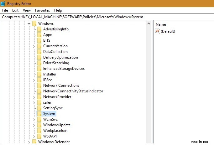This screenshot has height=145, width=214.
Task: Click the NetworkProvider folder icon
Action: (39, 97)
